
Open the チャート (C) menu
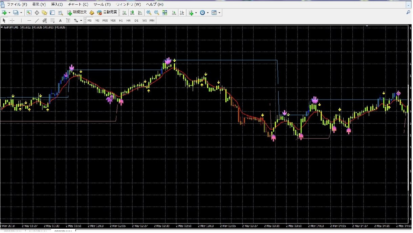pos(78,4)
